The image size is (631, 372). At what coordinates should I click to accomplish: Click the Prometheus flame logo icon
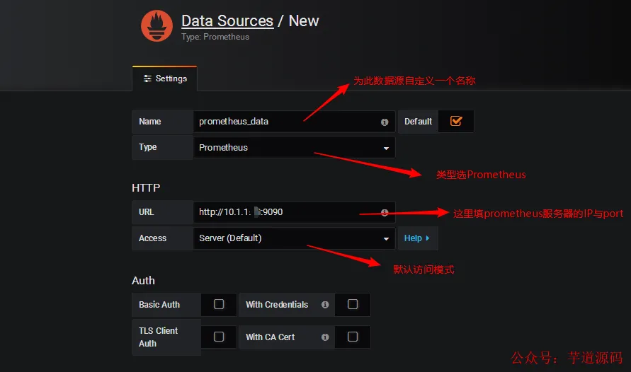(x=157, y=25)
